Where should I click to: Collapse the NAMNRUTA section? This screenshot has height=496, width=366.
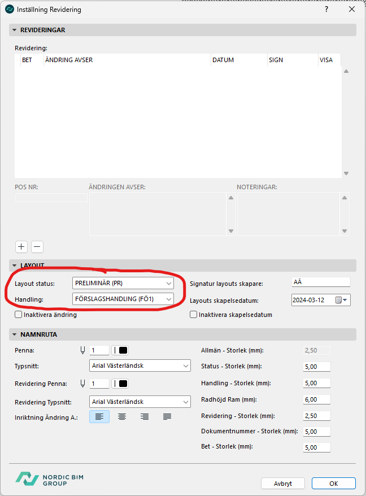point(14,334)
